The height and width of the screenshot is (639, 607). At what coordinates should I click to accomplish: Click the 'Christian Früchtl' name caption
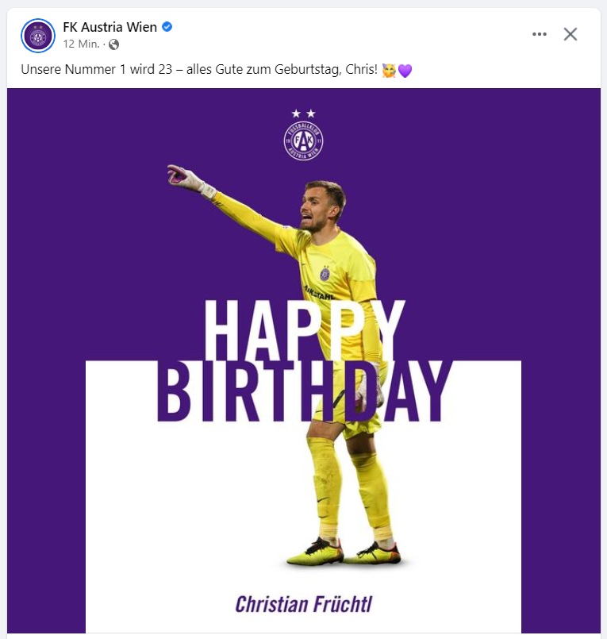(x=303, y=604)
